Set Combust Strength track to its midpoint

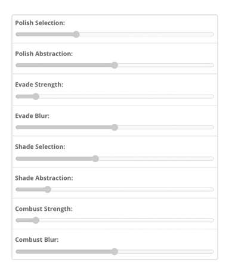click(x=114, y=220)
